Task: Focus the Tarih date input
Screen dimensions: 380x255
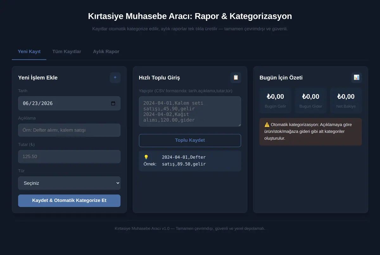Action: 69,103
